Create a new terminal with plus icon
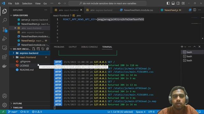The image size is (204, 114). pyautogui.click(x=182, y=47)
